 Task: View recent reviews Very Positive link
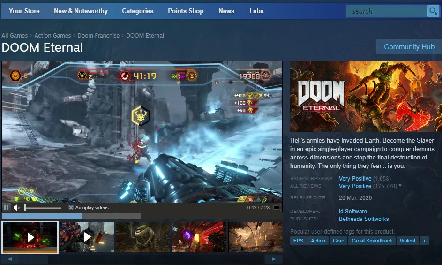(x=355, y=179)
